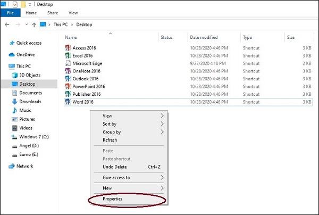The height and width of the screenshot is (215, 319).
Task: Click the 3D Objects cube icon
Action: pyautogui.click(x=15, y=75)
